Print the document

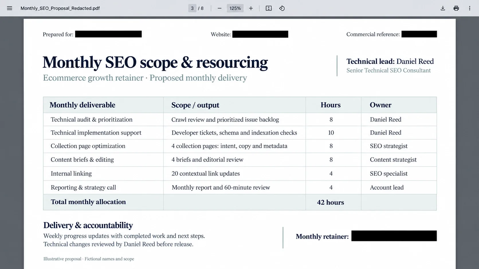[x=456, y=8]
